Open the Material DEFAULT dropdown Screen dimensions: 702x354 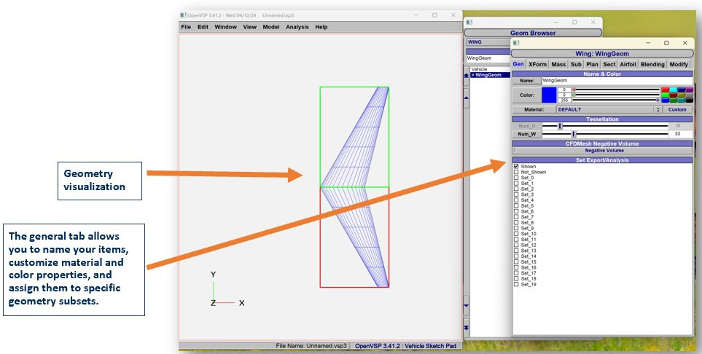click(x=608, y=109)
